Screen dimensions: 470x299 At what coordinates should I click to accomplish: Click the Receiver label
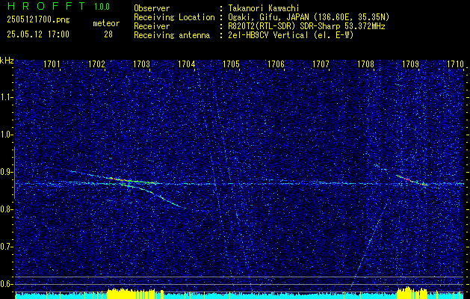(x=152, y=26)
